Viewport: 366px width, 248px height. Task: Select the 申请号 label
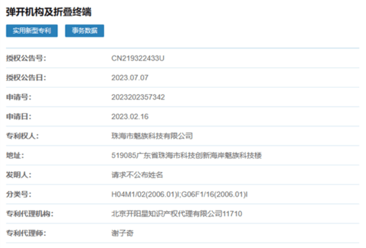(x=19, y=97)
